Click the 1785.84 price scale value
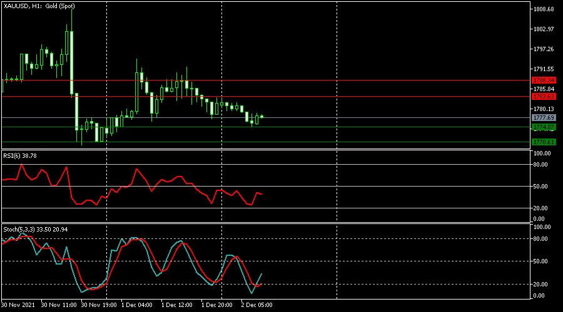 544,89
